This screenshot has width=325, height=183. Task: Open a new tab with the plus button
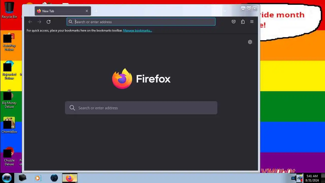coord(96,11)
